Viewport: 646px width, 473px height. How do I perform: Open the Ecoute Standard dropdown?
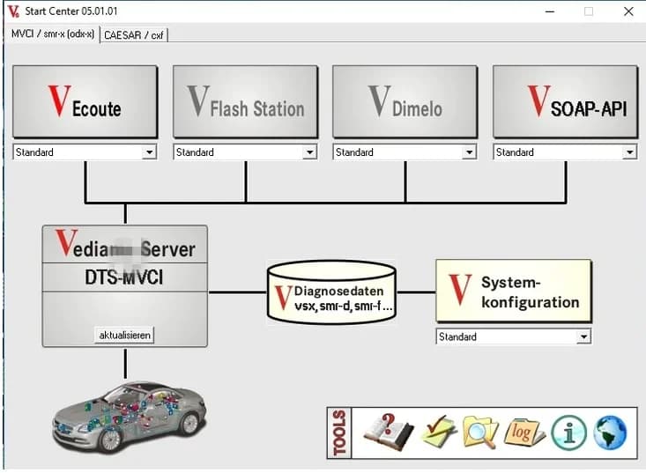[85, 152]
